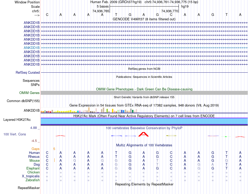The image size is (248, 194).
Task: Click the yellow-outlined PhyloP conservation bar
Action: tap(171, 135)
